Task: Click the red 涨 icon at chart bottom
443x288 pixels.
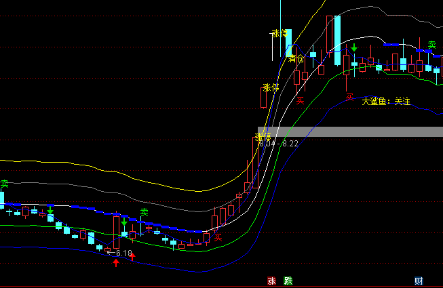Action: [271, 281]
